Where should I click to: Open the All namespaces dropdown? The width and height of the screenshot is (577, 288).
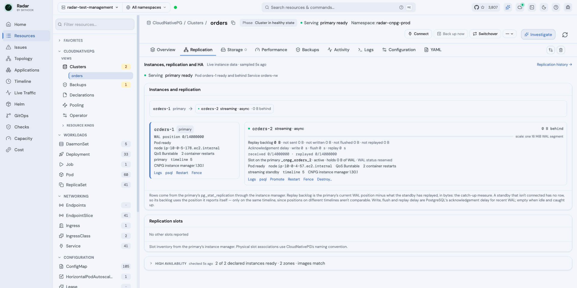click(x=146, y=7)
